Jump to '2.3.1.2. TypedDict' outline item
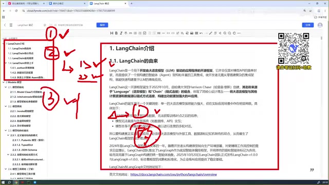This screenshot has width=329, height=185. (x=23, y=145)
